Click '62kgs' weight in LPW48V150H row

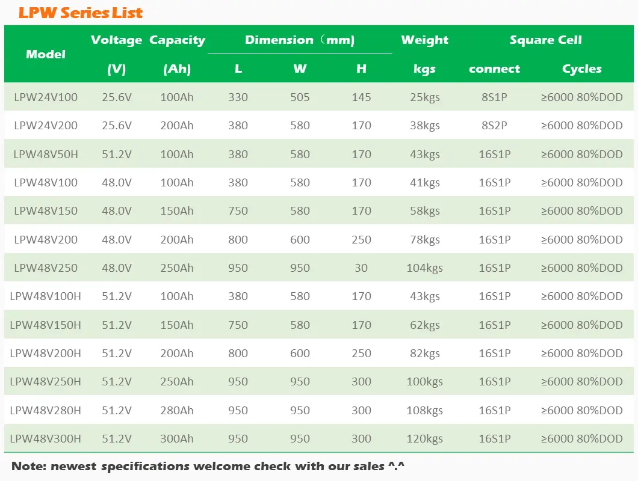(x=424, y=325)
